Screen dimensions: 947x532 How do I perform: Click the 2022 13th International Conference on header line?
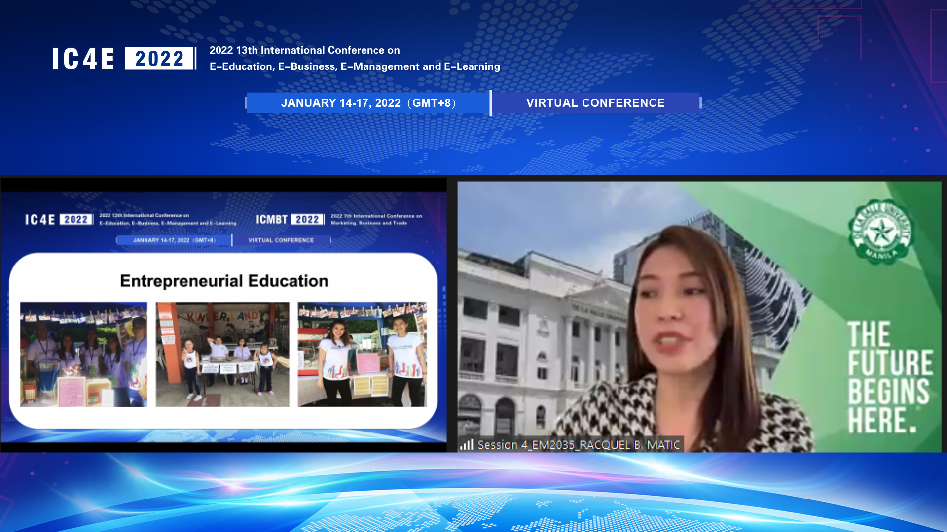304,50
